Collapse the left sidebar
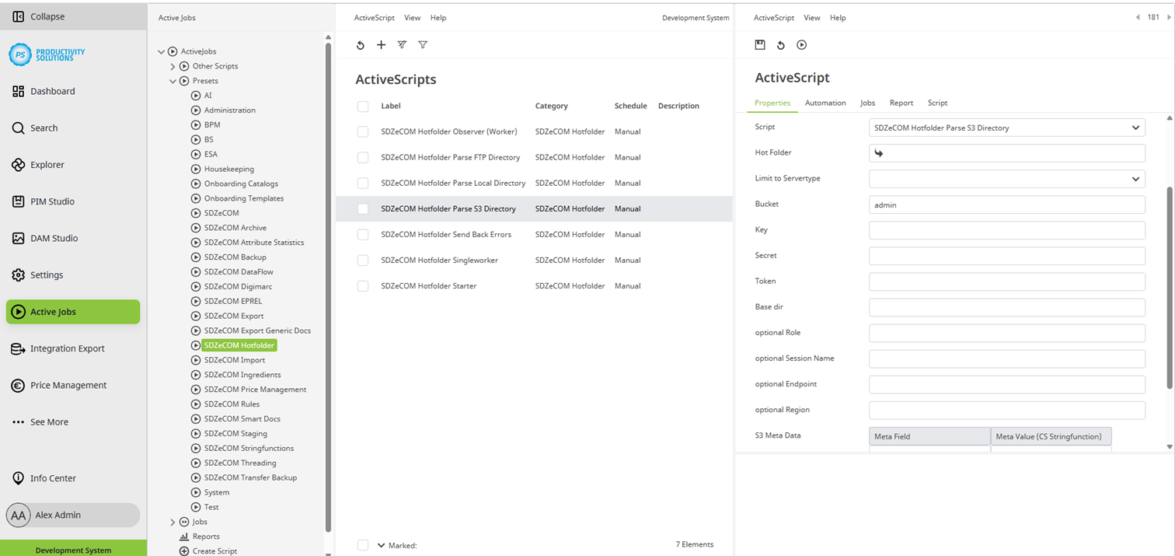 47,16
